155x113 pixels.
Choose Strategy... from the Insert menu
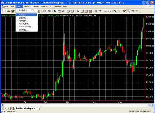click(x=26, y=30)
